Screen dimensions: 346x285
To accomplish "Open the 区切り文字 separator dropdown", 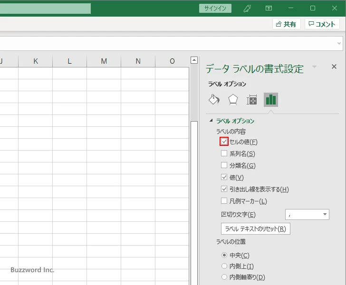I will [307, 214].
